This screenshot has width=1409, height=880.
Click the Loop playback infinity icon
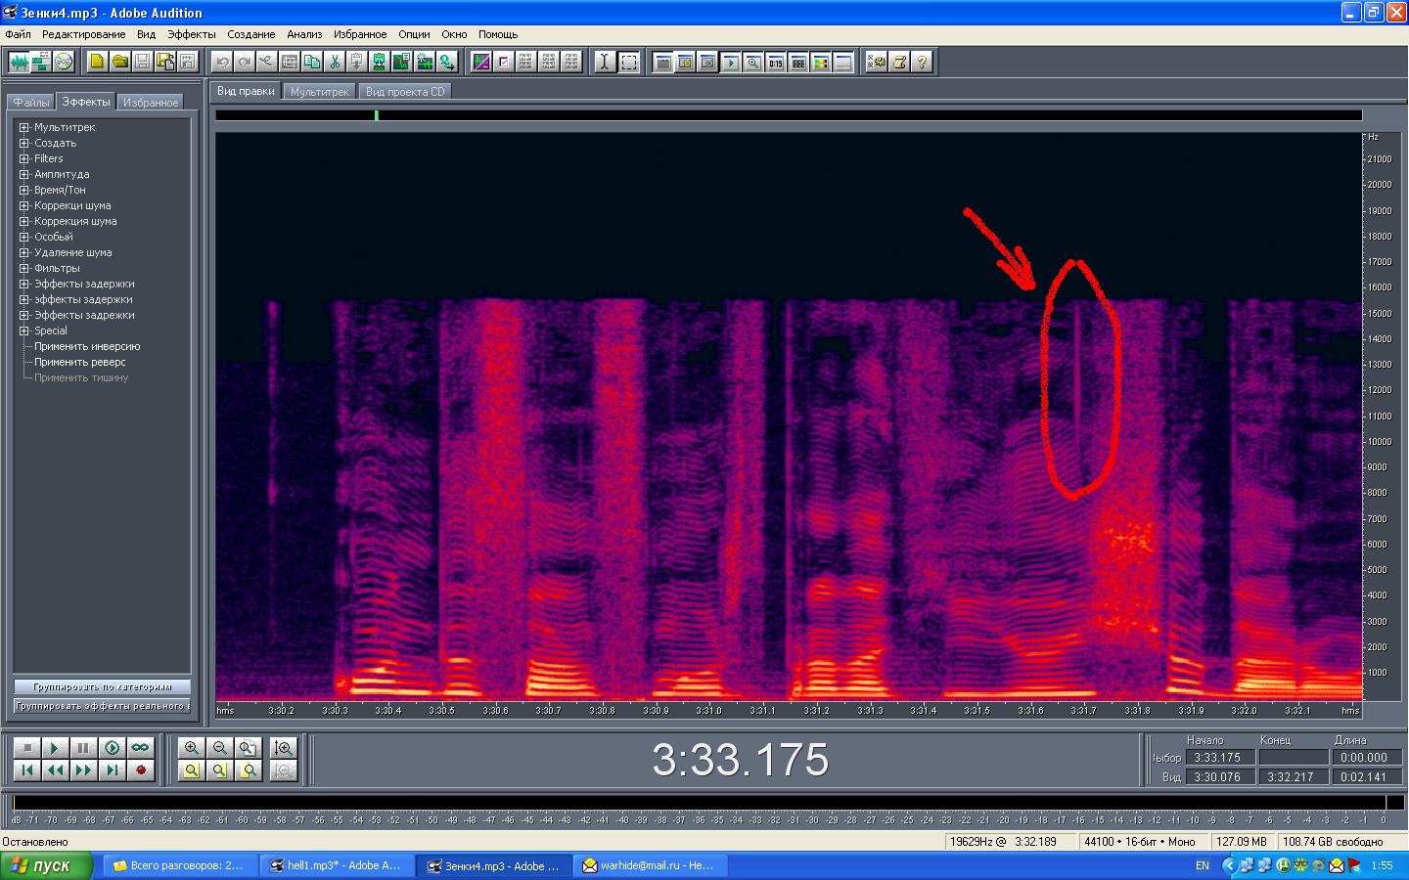tap(141, 748)
